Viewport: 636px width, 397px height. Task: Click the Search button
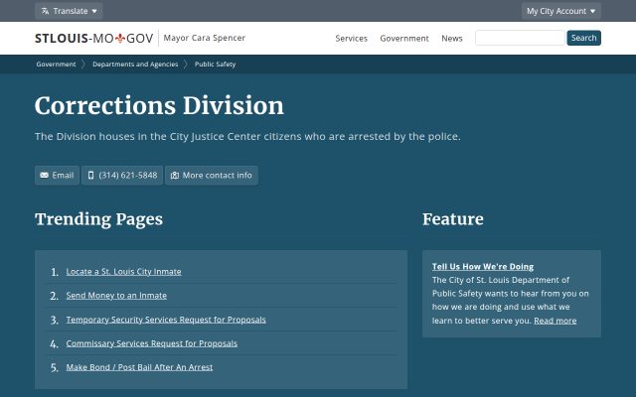point(583,38)
